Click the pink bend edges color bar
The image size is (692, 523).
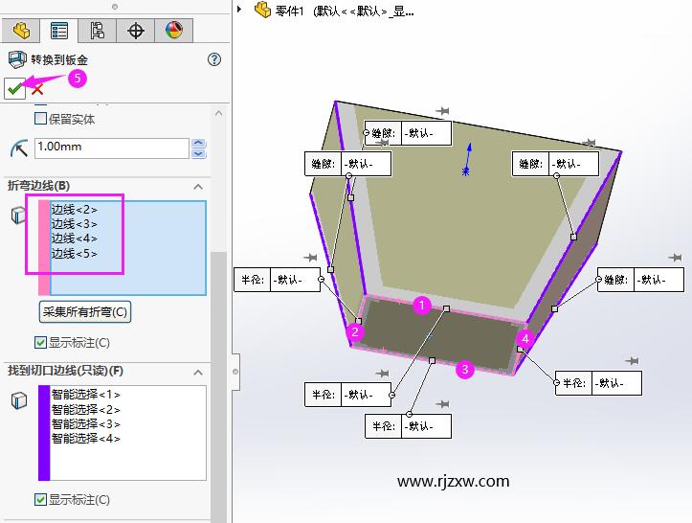(x=44, y=247)
